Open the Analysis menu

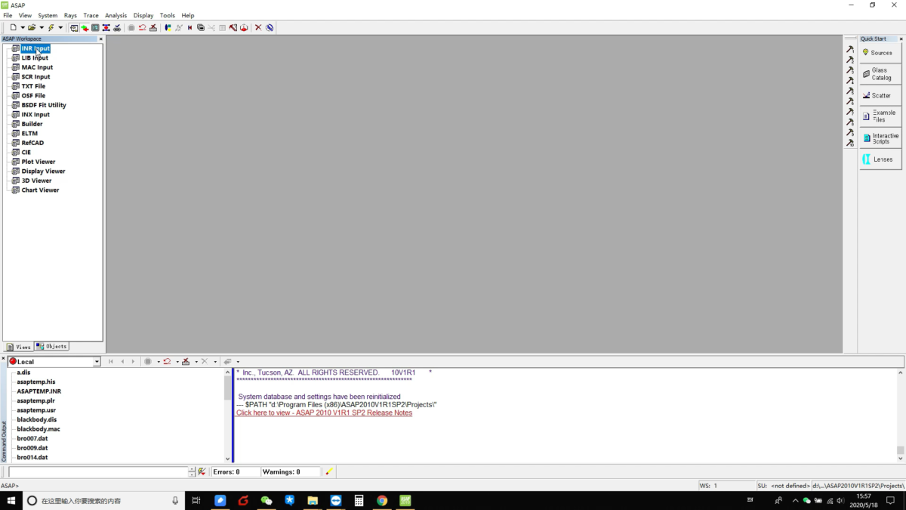click(116, 15)
